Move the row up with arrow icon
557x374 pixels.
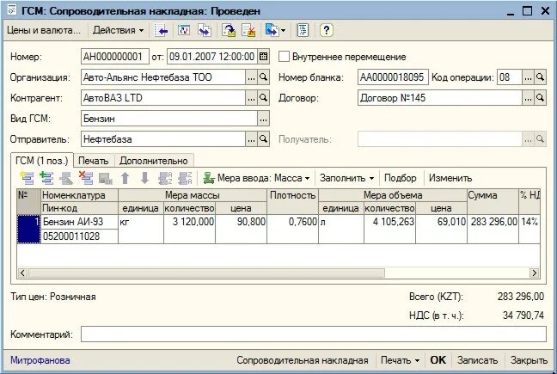click(x=125, y=178)
